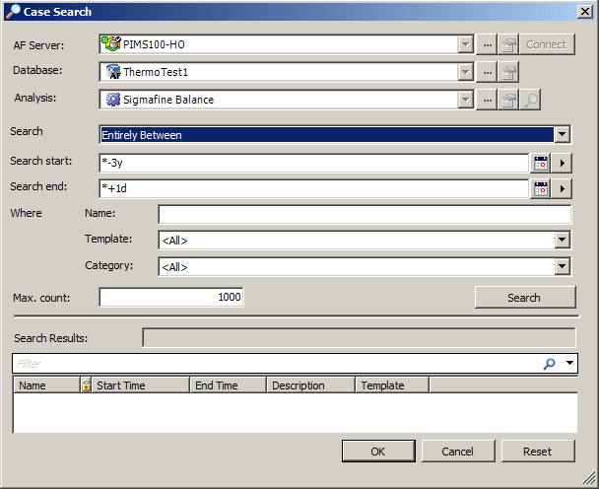Click the Search button

click(x=525, y=298)
